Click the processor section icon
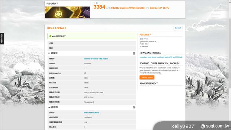The image size is (231, 130). click(x=49, y=107)
